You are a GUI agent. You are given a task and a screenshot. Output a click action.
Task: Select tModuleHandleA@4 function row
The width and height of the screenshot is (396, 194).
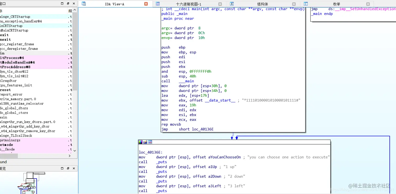tap(36, 62)
